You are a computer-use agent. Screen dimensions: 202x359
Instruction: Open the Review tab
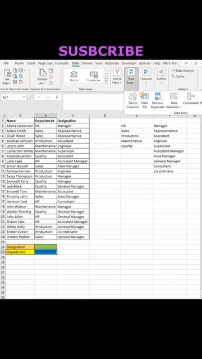88,63
